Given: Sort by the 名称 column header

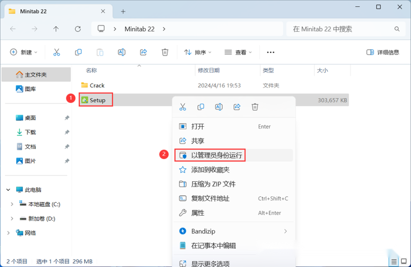Looking at the screenshot, I should coord(91,70).
